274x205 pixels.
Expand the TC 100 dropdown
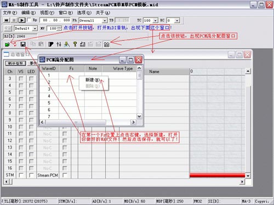[155, 20]
